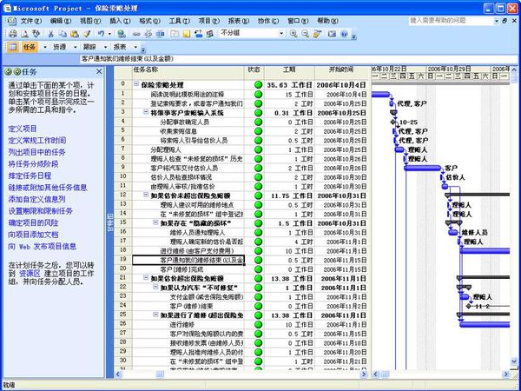Screen dimensions: 521x391
Task: Click the Gantt chart horizontal scrollbar thumb
Action: click(385, 374)
